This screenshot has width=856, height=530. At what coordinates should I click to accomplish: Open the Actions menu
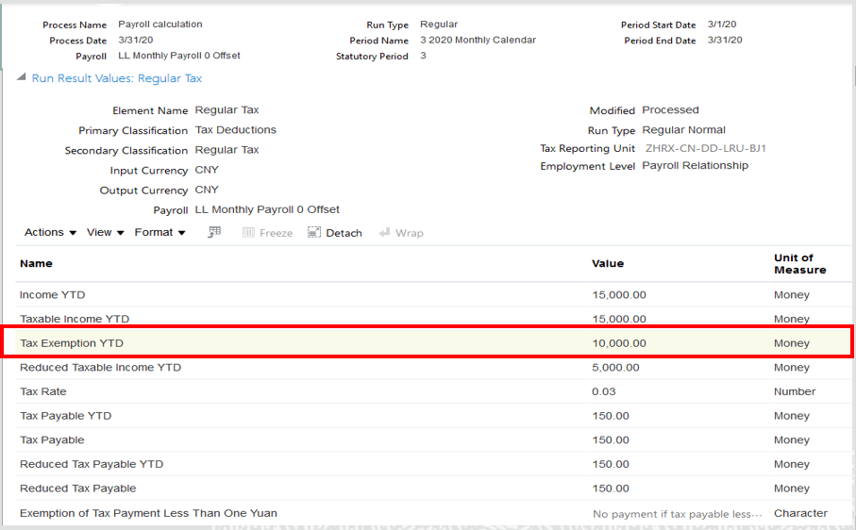coord(50,232)
